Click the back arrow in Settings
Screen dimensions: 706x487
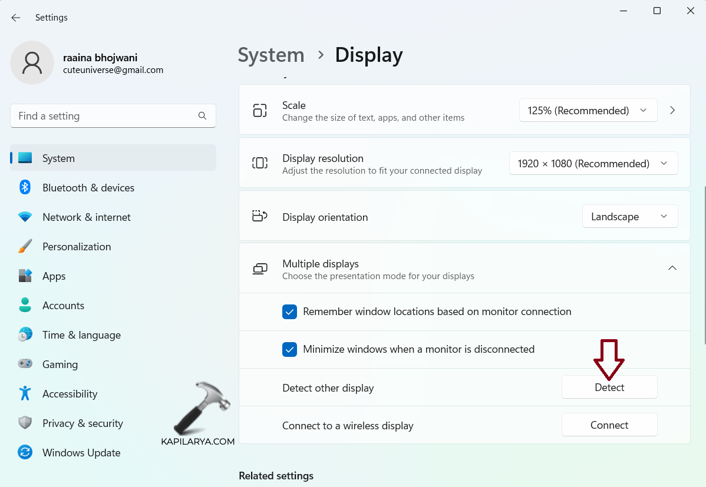[x=15, y=18]
